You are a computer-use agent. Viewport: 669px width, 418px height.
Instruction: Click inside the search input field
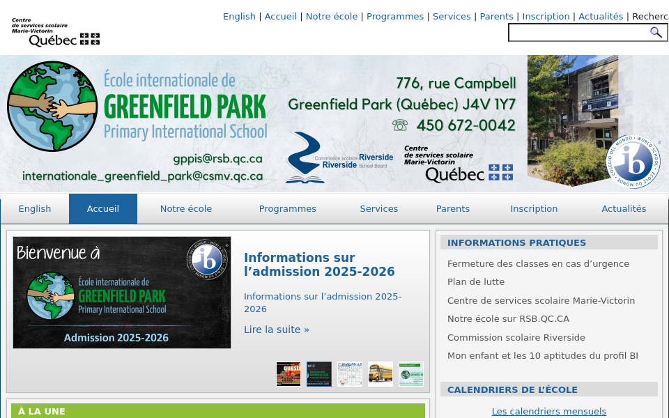(578, 33)
